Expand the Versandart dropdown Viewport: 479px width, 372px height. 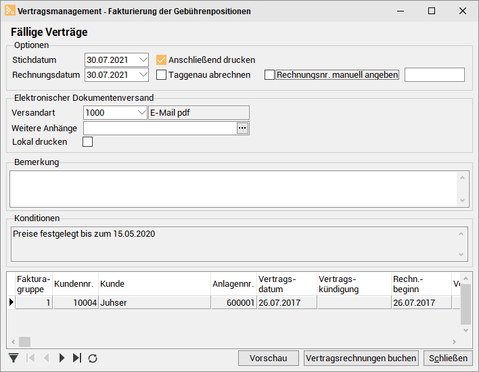pyautogui.click(x=141, y=112)
